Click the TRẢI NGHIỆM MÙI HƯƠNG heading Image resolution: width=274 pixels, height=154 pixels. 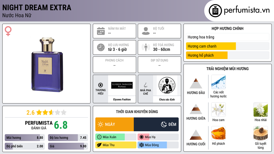pos(227,69)
